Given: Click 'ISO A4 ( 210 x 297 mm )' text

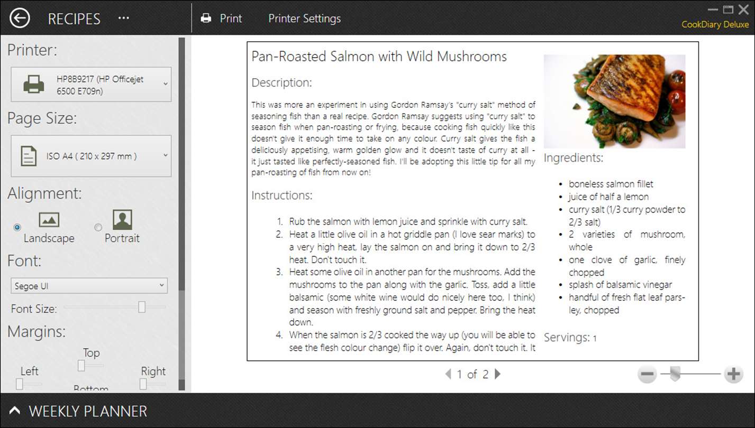Looking at the screenshot, I should click(92, 156).
